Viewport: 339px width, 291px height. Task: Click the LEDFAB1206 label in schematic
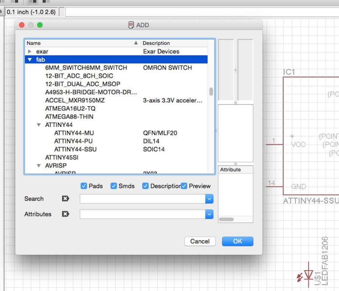pyautogui.click(x=325, y=261)
